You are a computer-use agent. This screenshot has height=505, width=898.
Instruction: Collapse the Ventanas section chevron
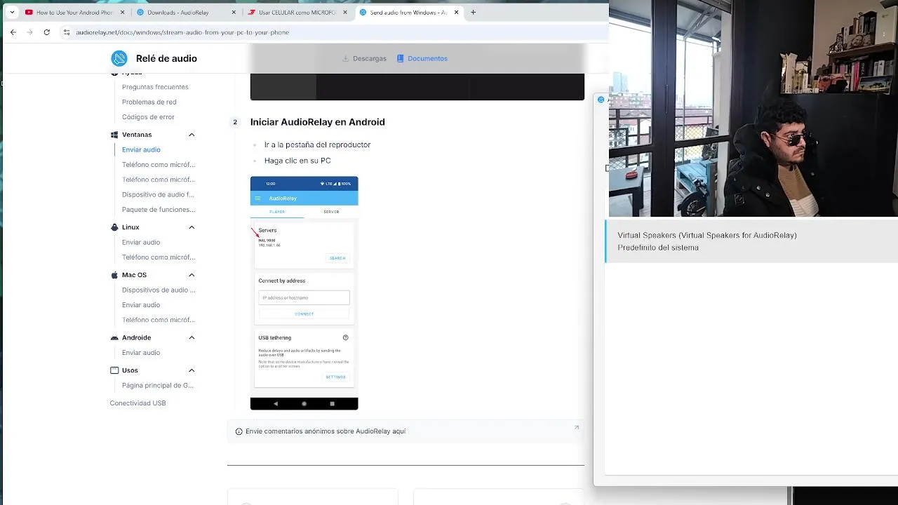(192, 135)
